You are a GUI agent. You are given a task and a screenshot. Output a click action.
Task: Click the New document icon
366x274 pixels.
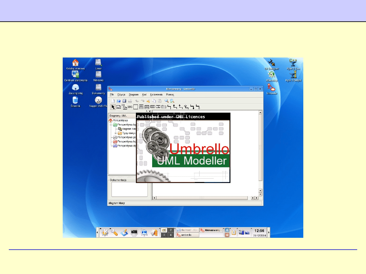(x=113, y=101)
